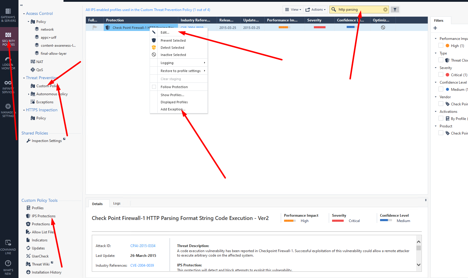Click the plus icon to add filter
468x278 pixels.
(435, 28)
